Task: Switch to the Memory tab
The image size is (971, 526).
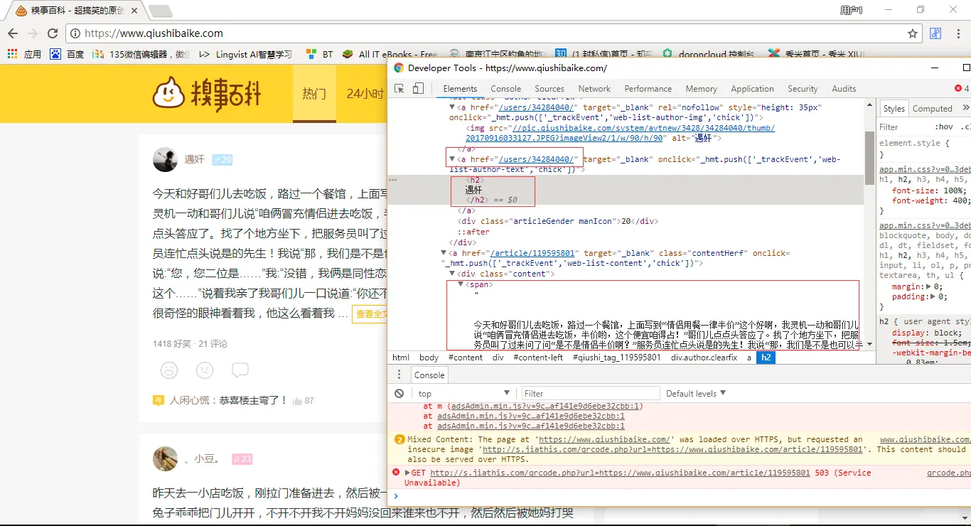Action: [701, 89]
